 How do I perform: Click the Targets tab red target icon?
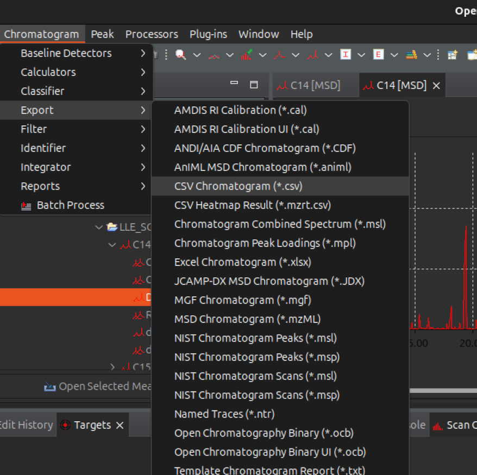(x=66, y=425)
